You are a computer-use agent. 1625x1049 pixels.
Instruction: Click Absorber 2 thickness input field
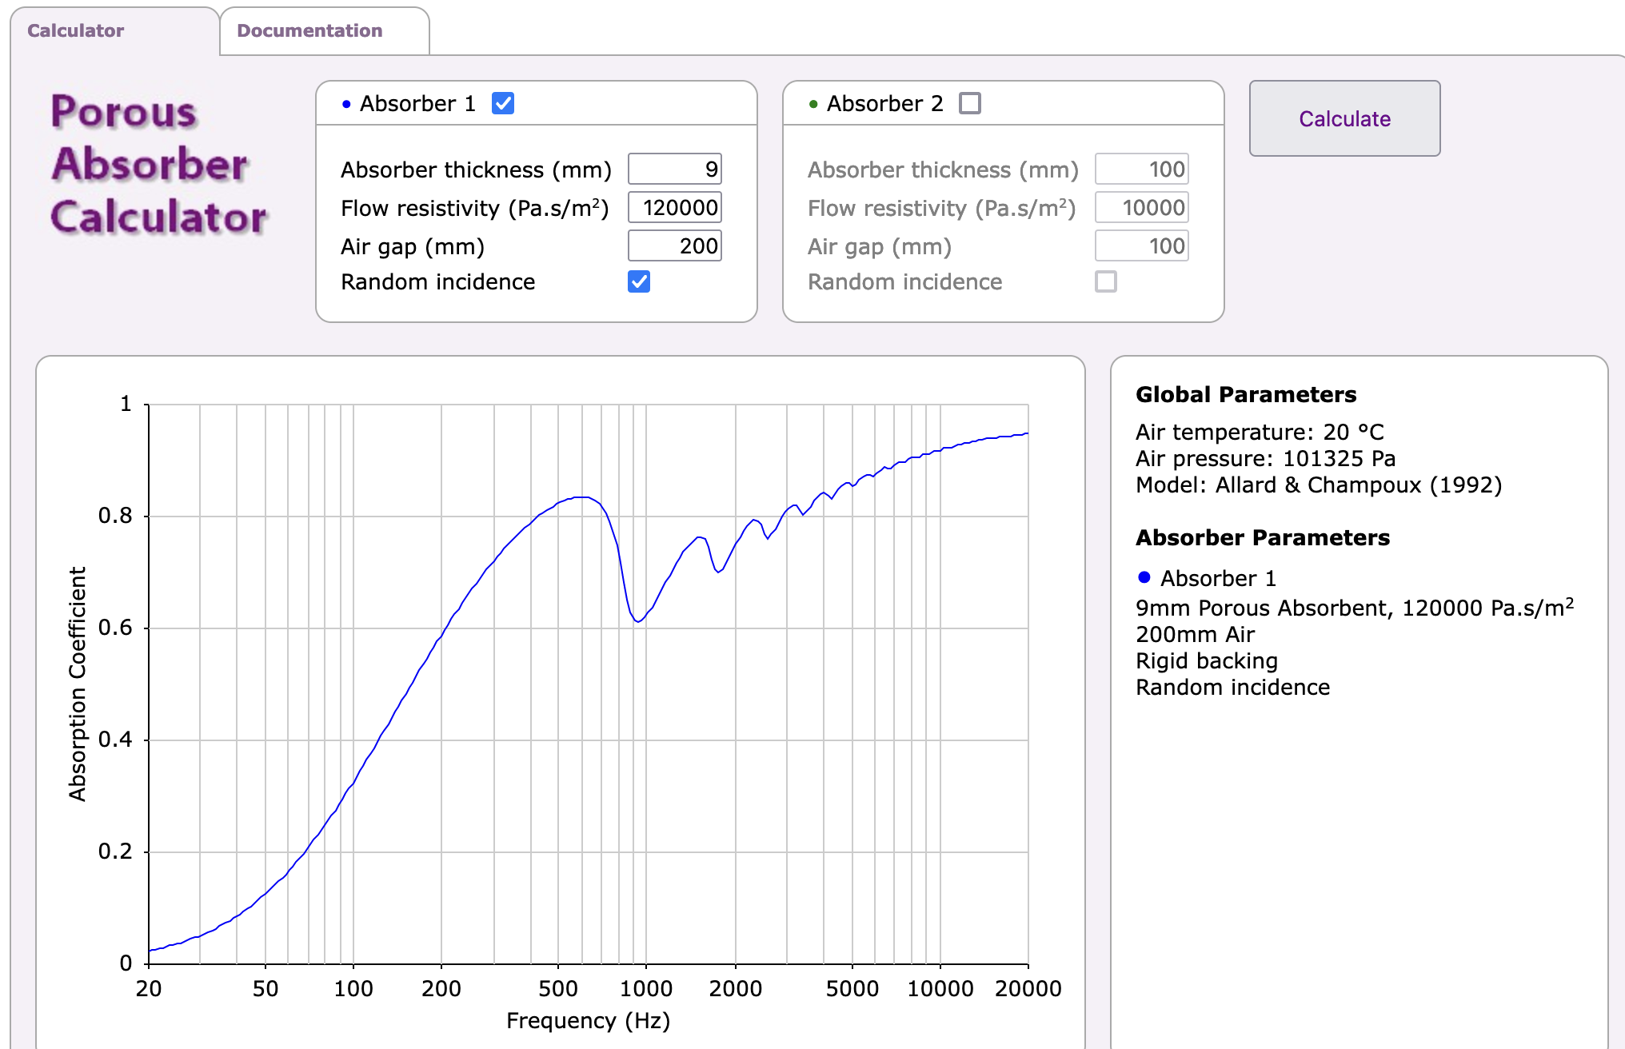point(1141,170)
